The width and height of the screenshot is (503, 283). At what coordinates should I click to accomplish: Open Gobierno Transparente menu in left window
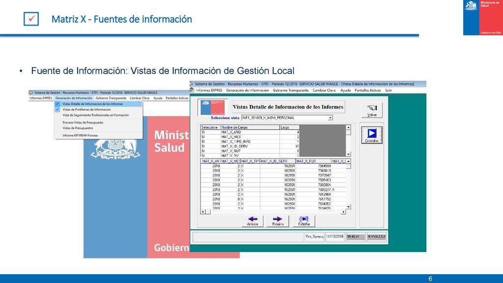pyautogui.click(x=111, y=98)
